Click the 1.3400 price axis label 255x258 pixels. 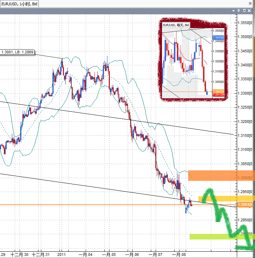pos(245,65)
